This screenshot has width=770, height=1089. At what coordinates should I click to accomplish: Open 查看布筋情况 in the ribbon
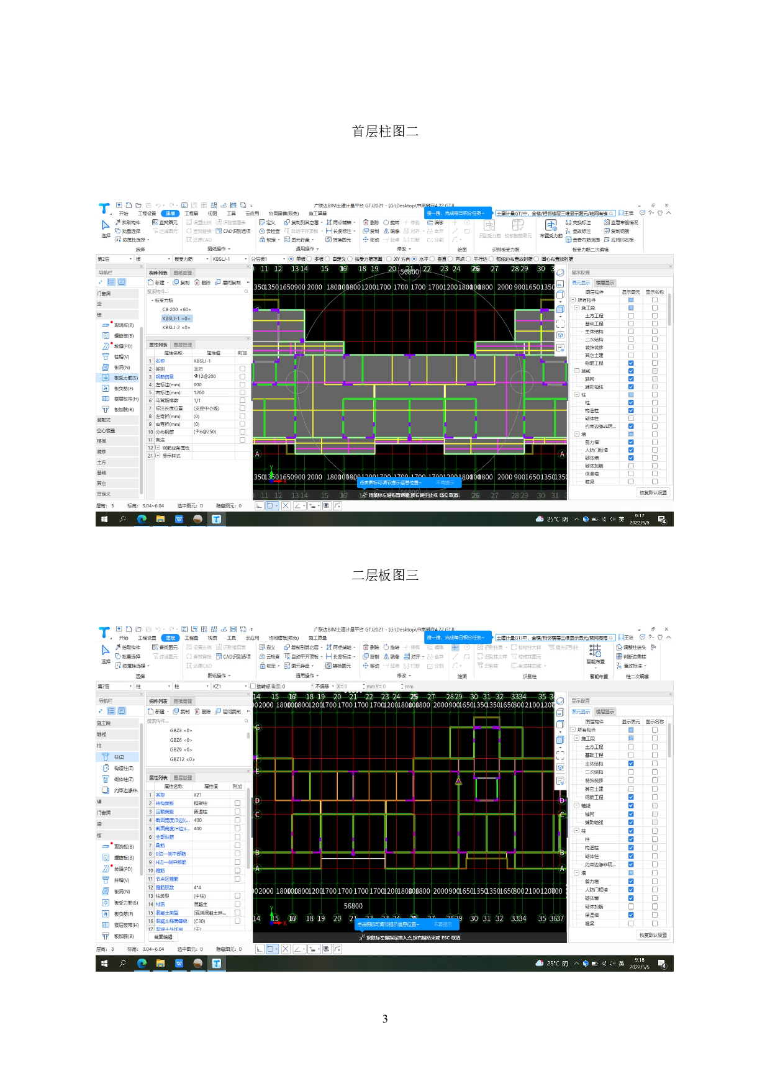621,222
